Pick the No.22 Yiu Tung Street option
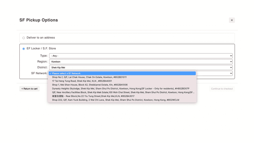 coord(122,96)
